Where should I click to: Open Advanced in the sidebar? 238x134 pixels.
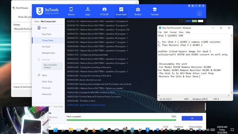coord(46,94)
